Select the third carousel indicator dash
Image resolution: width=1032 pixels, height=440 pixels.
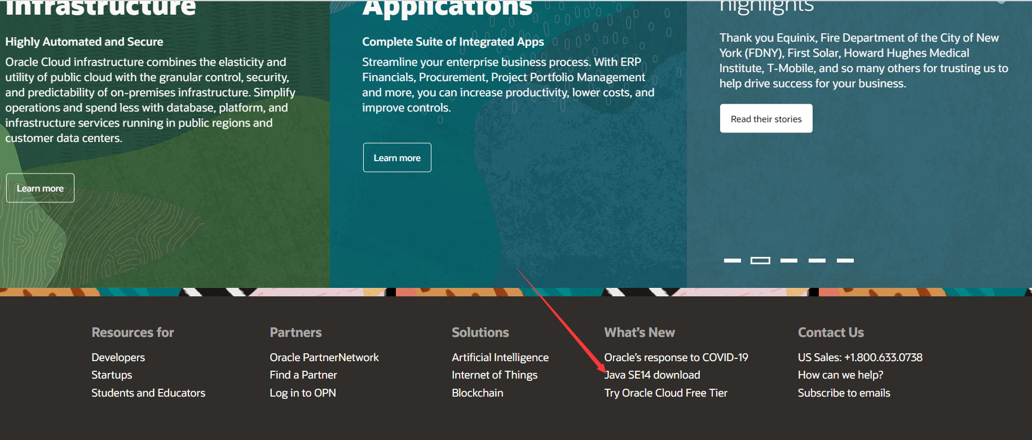click(x=788, y=260)
